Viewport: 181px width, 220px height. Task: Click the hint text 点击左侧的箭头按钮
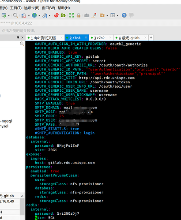point(19,31)
